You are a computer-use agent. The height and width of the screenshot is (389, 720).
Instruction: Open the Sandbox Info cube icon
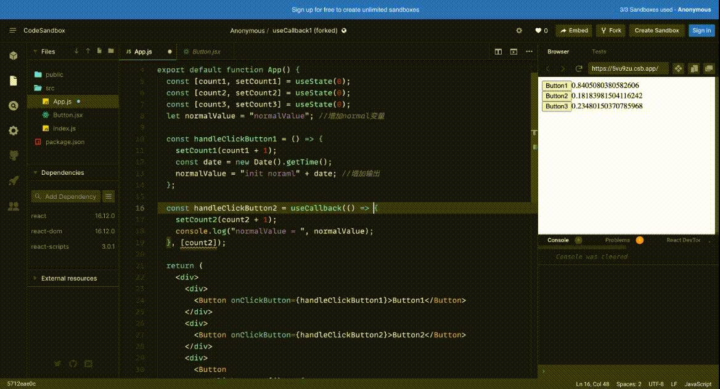coord(14,55)
